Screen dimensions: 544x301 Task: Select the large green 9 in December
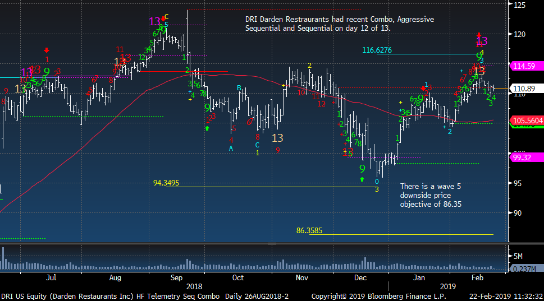362,169
